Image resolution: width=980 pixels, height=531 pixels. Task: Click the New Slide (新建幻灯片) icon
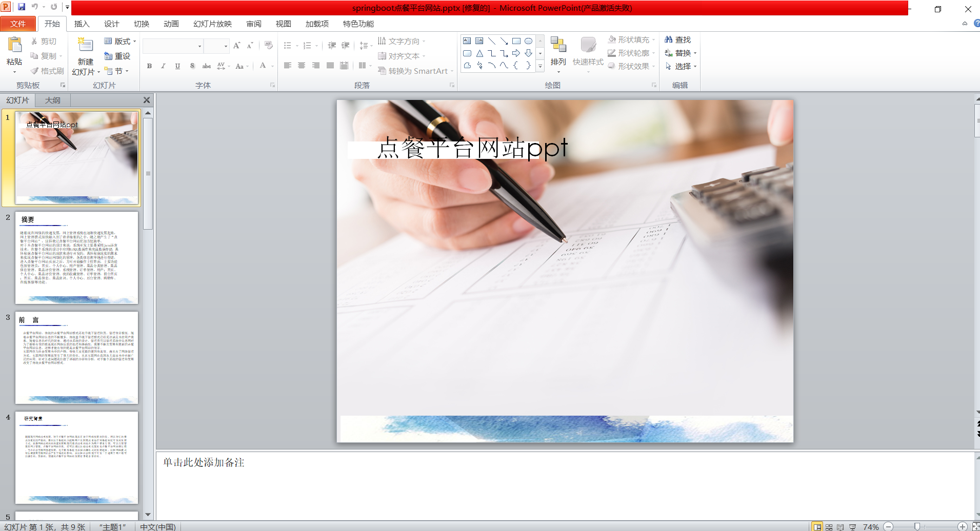pos(85,46)
